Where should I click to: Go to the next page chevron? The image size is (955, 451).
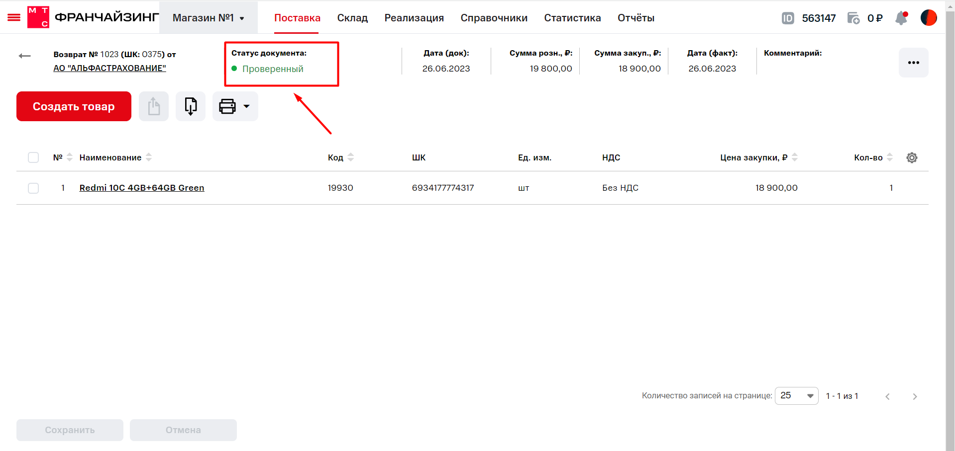tap(915, 396)
